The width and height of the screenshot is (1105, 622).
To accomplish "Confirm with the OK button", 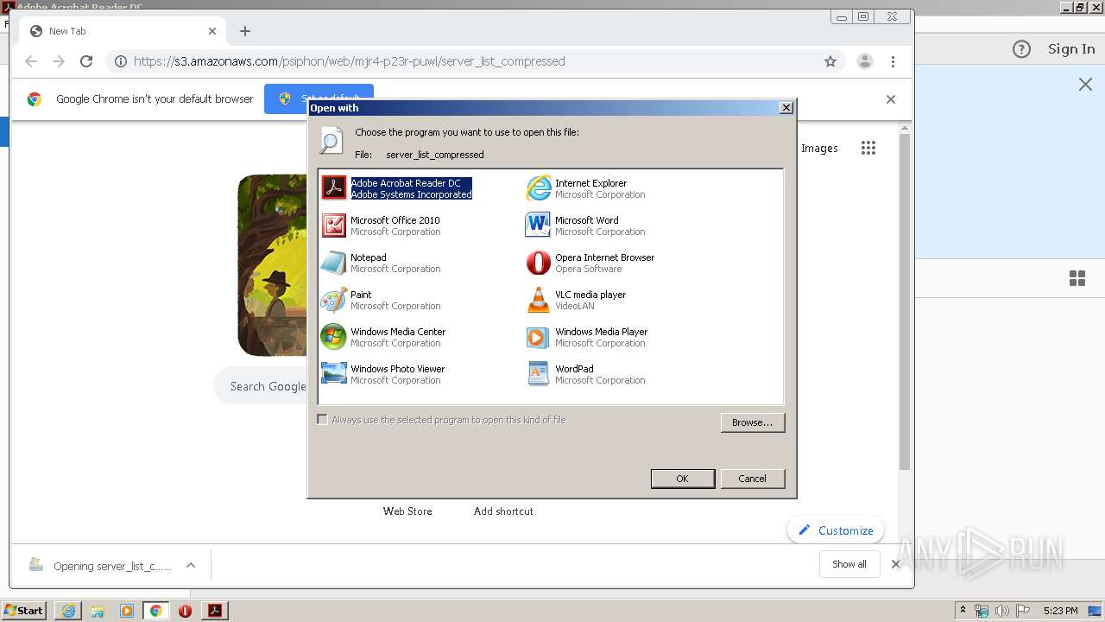I will click(x=682, y=479).
